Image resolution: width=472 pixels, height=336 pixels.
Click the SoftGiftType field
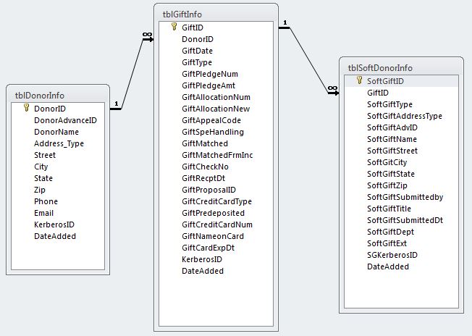pos(401,104)
